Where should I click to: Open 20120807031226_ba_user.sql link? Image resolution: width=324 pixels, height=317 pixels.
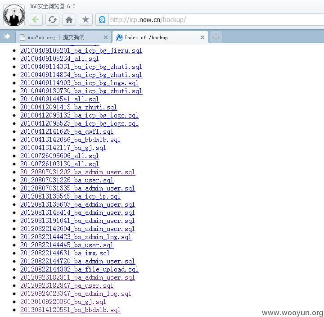tap(67, 180)
